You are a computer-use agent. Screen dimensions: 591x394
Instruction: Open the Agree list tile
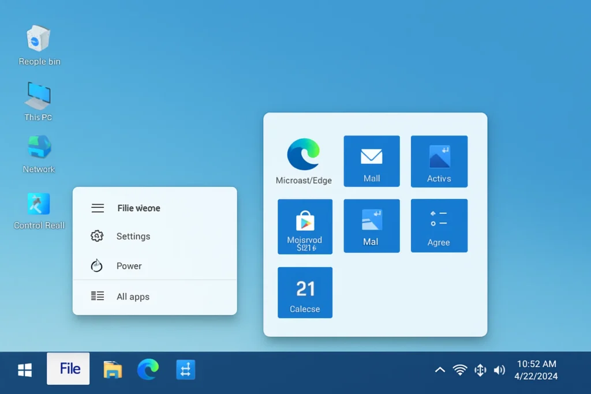[x=439, y=226]
